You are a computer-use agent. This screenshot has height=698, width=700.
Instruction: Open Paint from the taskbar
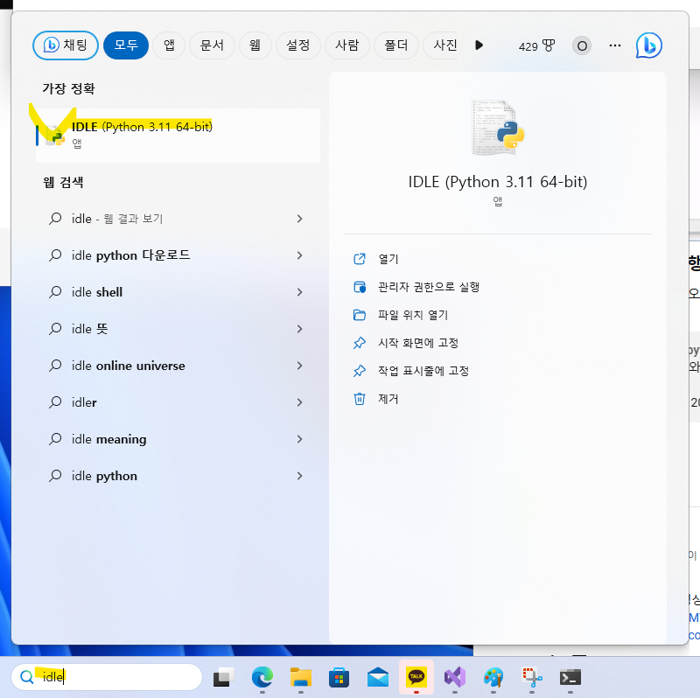point(493,678)
